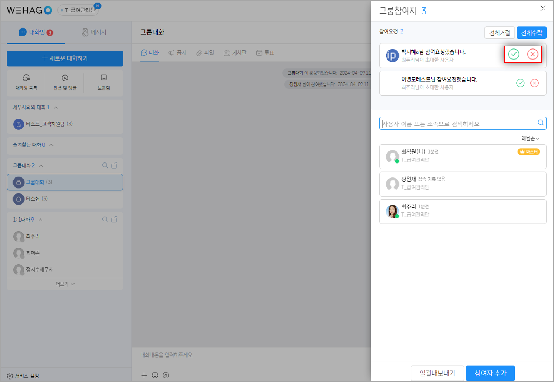This screenshot has width=554, height=382.
Task: Open the 테스형 group chat
Action: (33, 198)
